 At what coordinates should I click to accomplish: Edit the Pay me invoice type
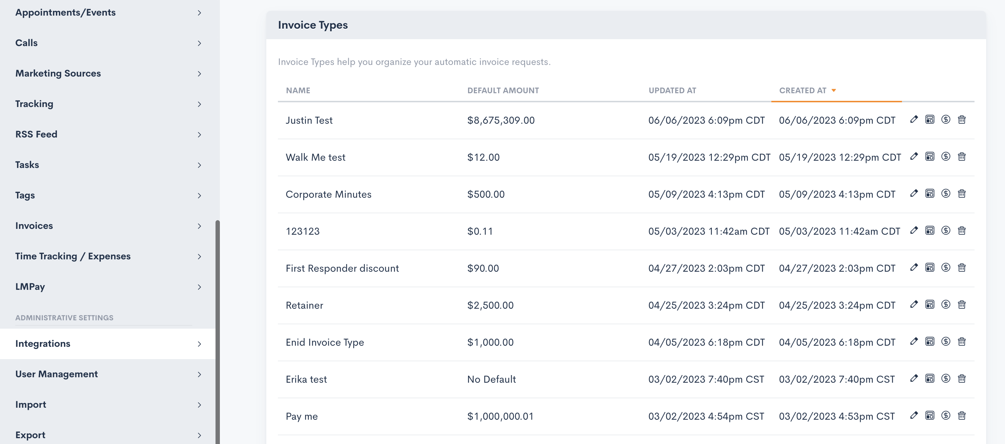click(x=914, y=415)
